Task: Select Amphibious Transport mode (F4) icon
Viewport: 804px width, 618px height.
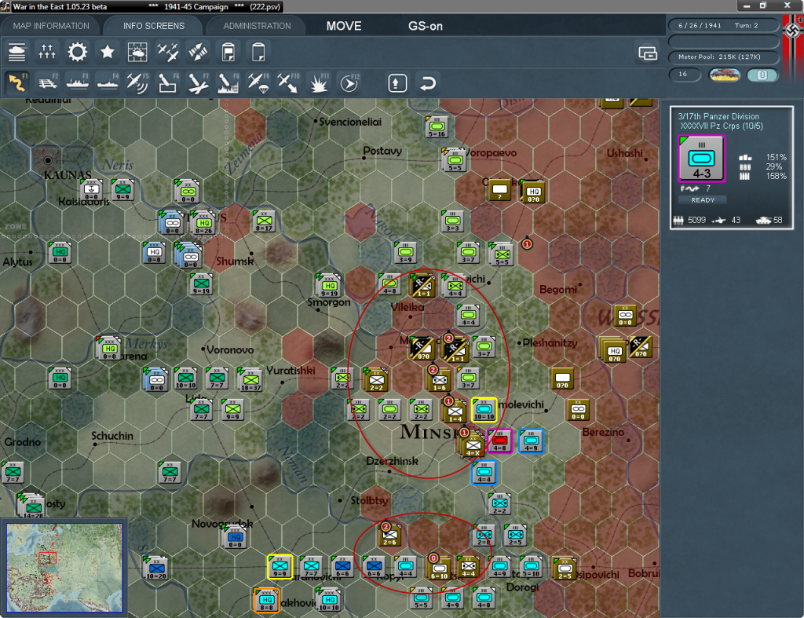Action: (x=108, y=82)
